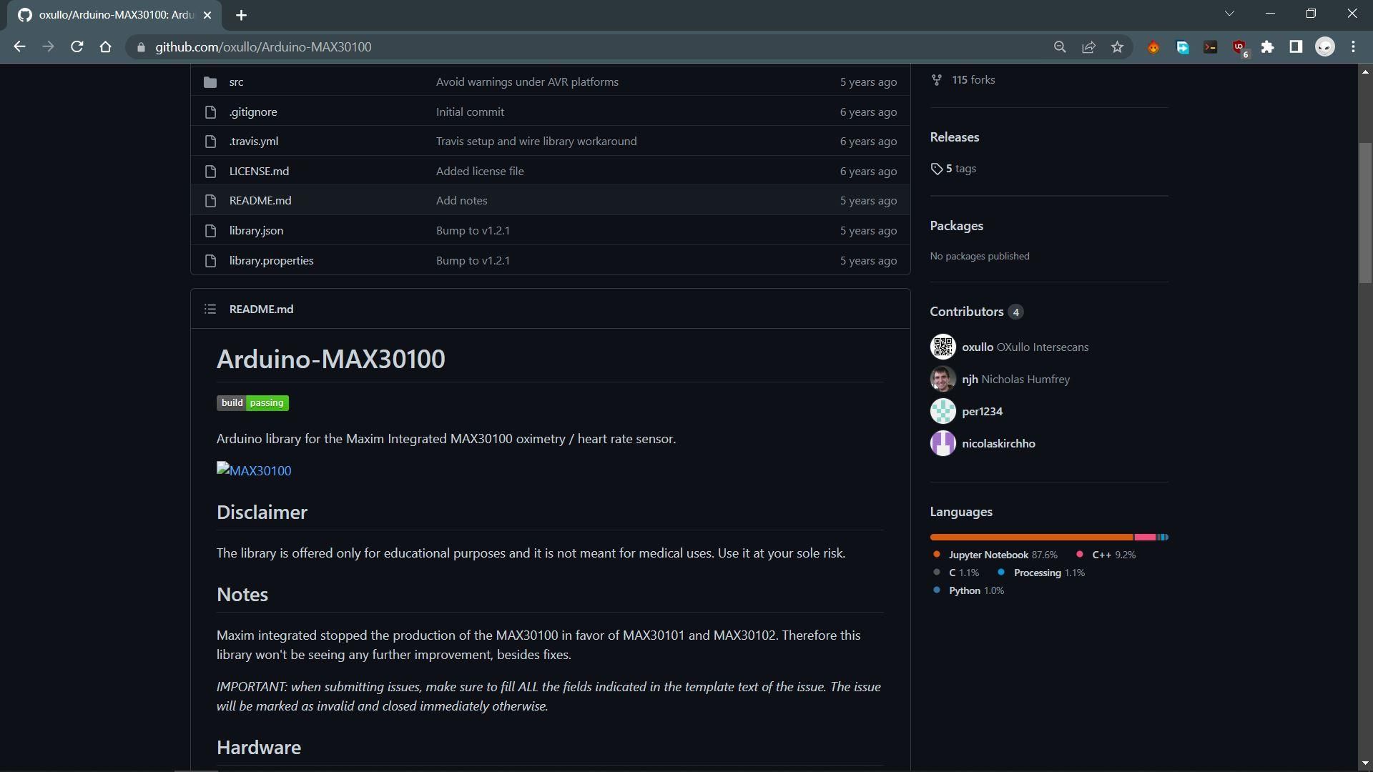Toggle the browser side panel
This screenshot has height=772, width=1373.
[1296, 47]
